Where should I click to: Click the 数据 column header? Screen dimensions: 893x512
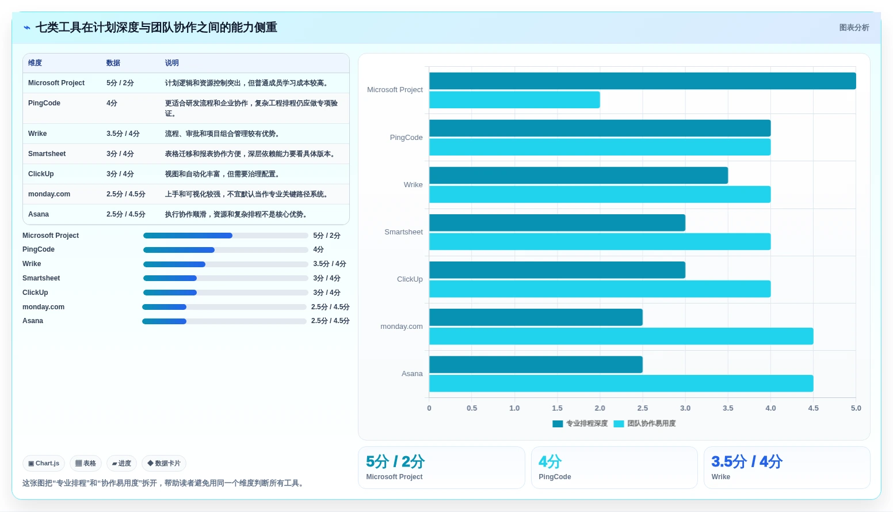(113, 63)
